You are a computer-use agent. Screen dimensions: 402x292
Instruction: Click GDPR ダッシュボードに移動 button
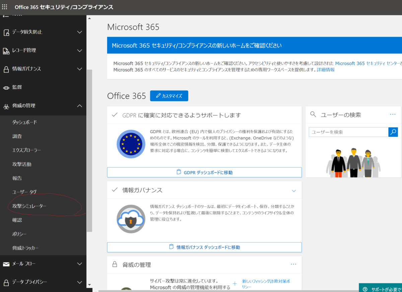pos(204,172)
